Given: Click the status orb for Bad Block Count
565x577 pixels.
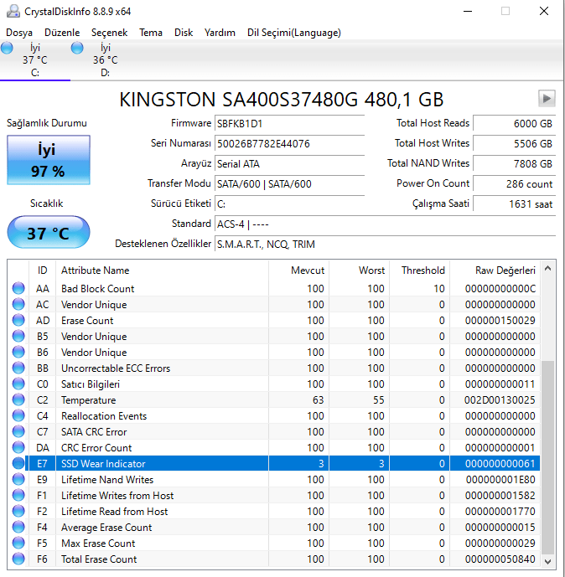Looking at the screenshot, I should [x=18, y=288].
